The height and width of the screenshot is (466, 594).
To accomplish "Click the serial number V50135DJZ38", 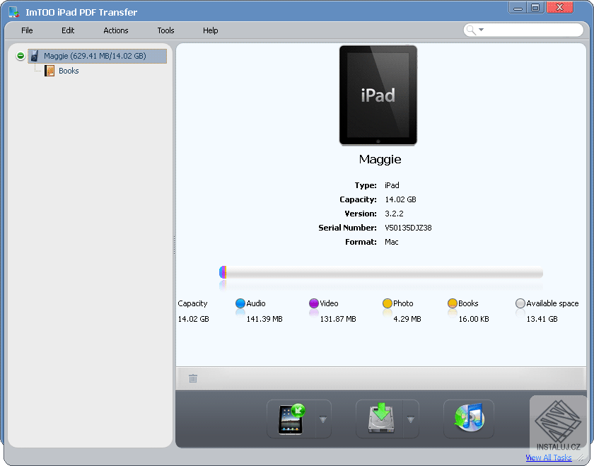I will 408,228.
